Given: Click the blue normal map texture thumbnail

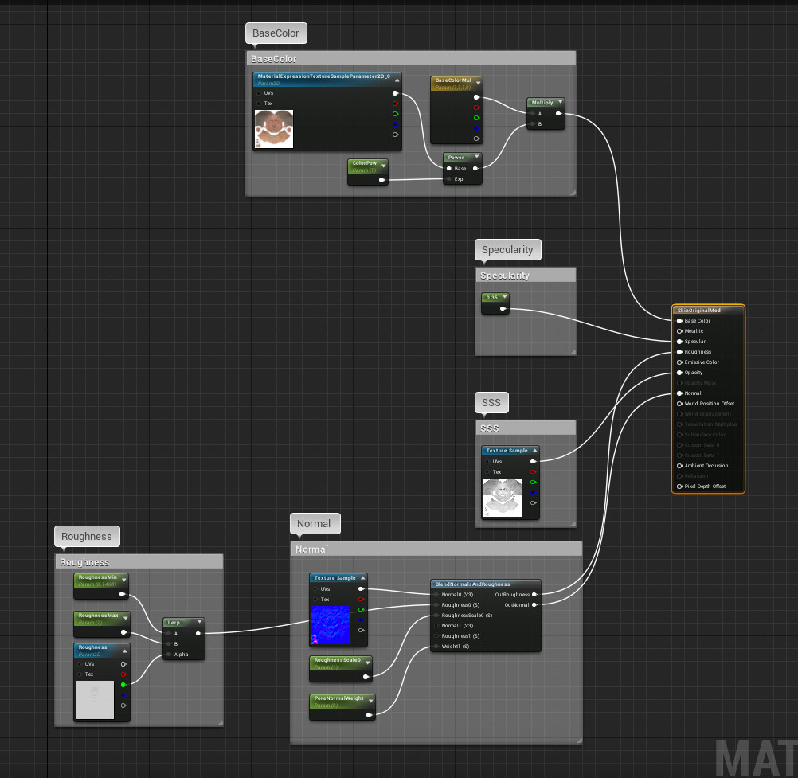Looking at the screenshot, I should 331,625.
